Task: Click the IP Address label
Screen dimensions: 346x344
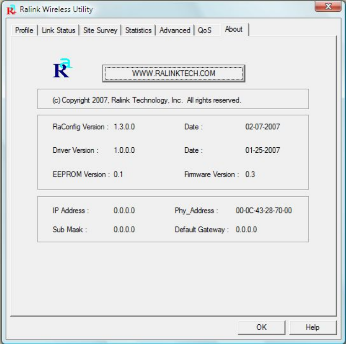Action: click(70, 210)
